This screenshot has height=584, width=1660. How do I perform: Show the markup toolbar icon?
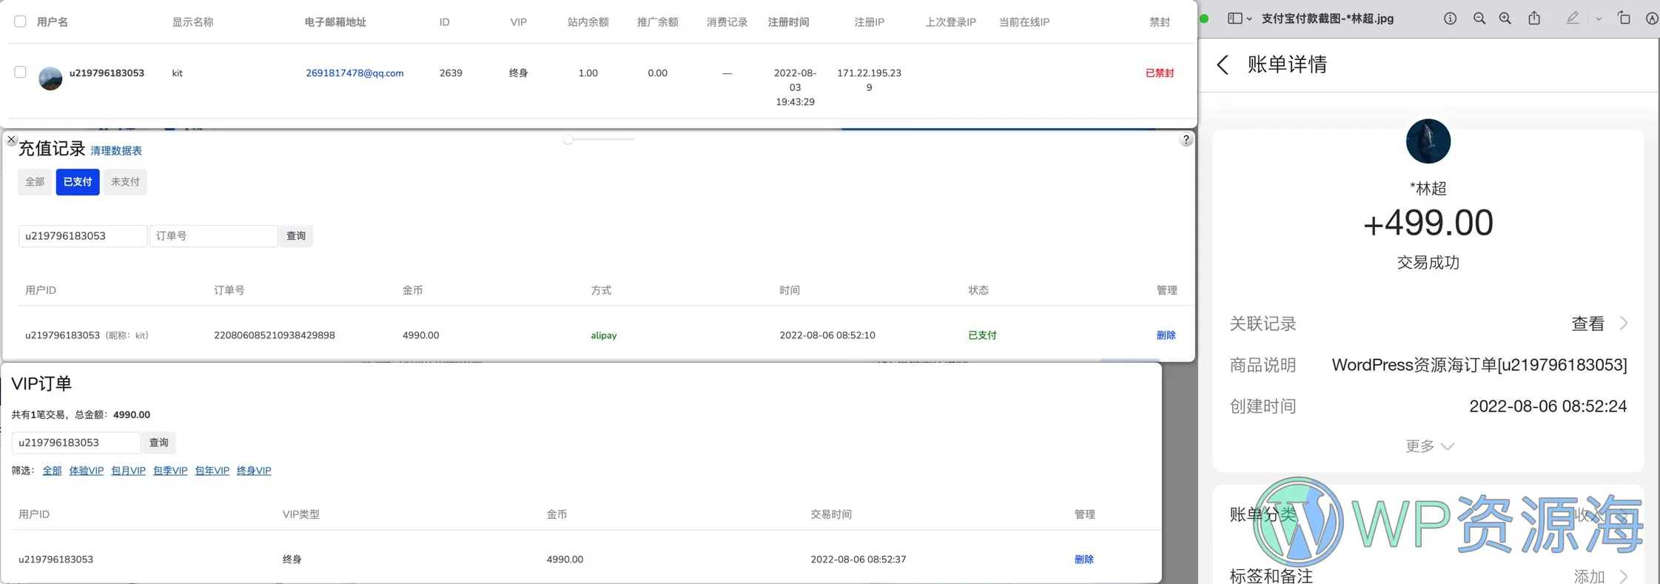coord(1652,19)
